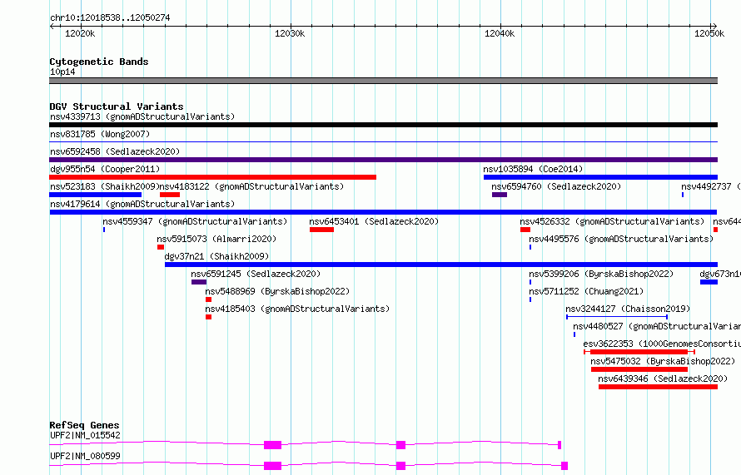This screenshot has height=475, width=741.
Task: Click the 12050k ruler position
Action: point(709,33)
